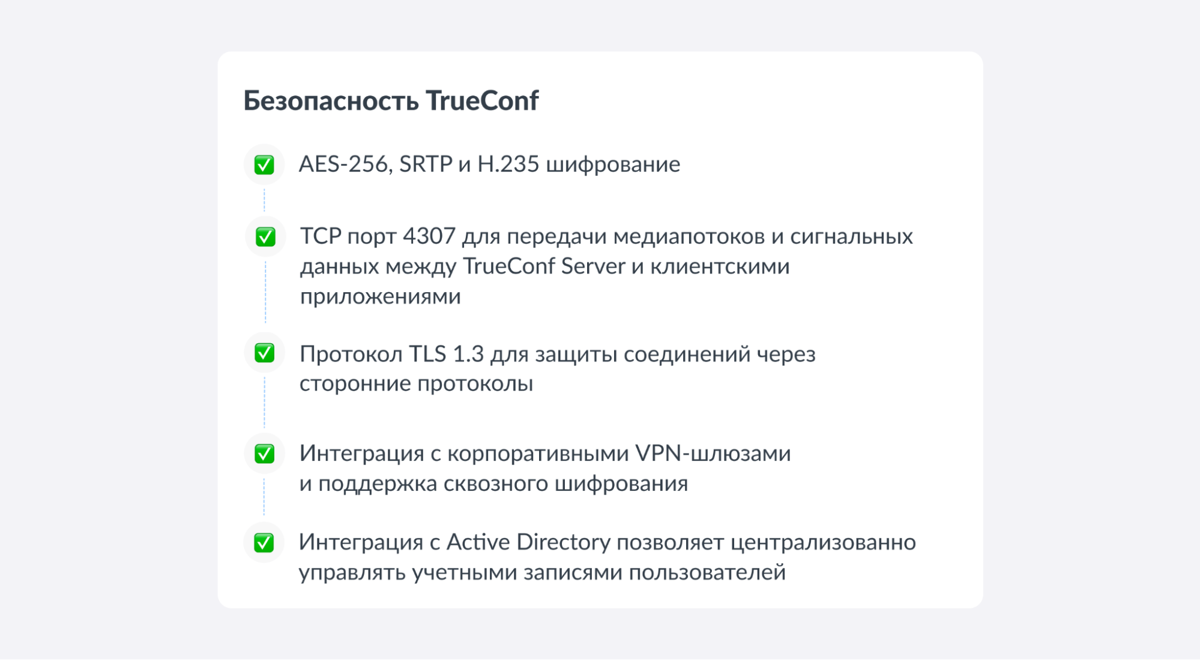Click the line Интеграция с корпоративными VPN-шлюзами
Image resolution: width=1200 pixels, height=660 pixels.
click(545, 454)
